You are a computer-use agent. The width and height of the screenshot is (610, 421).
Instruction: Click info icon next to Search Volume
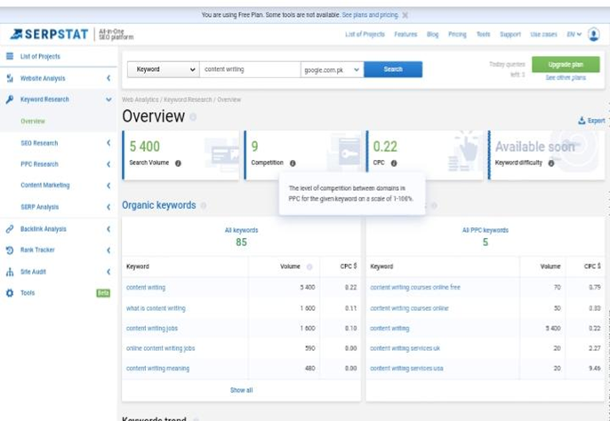(x=178, y=163)
